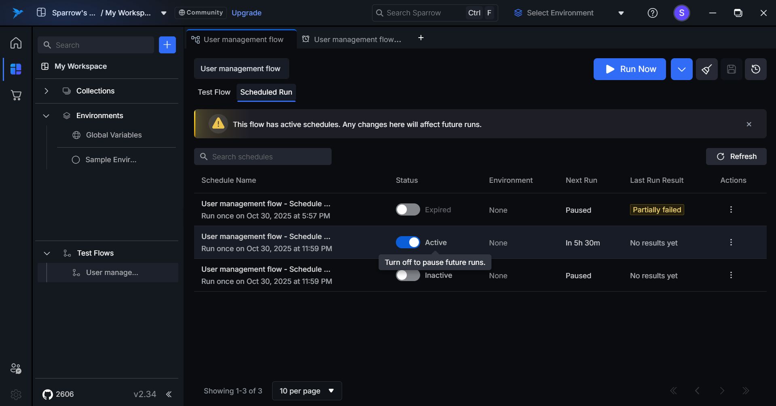
Task: Click the Run Now button
Action: pos(629,69)
